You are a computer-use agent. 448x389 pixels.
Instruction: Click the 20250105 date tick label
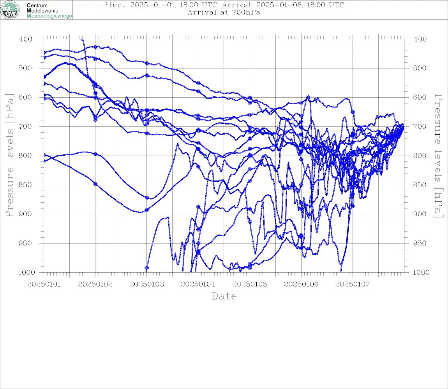click(250, 284)
